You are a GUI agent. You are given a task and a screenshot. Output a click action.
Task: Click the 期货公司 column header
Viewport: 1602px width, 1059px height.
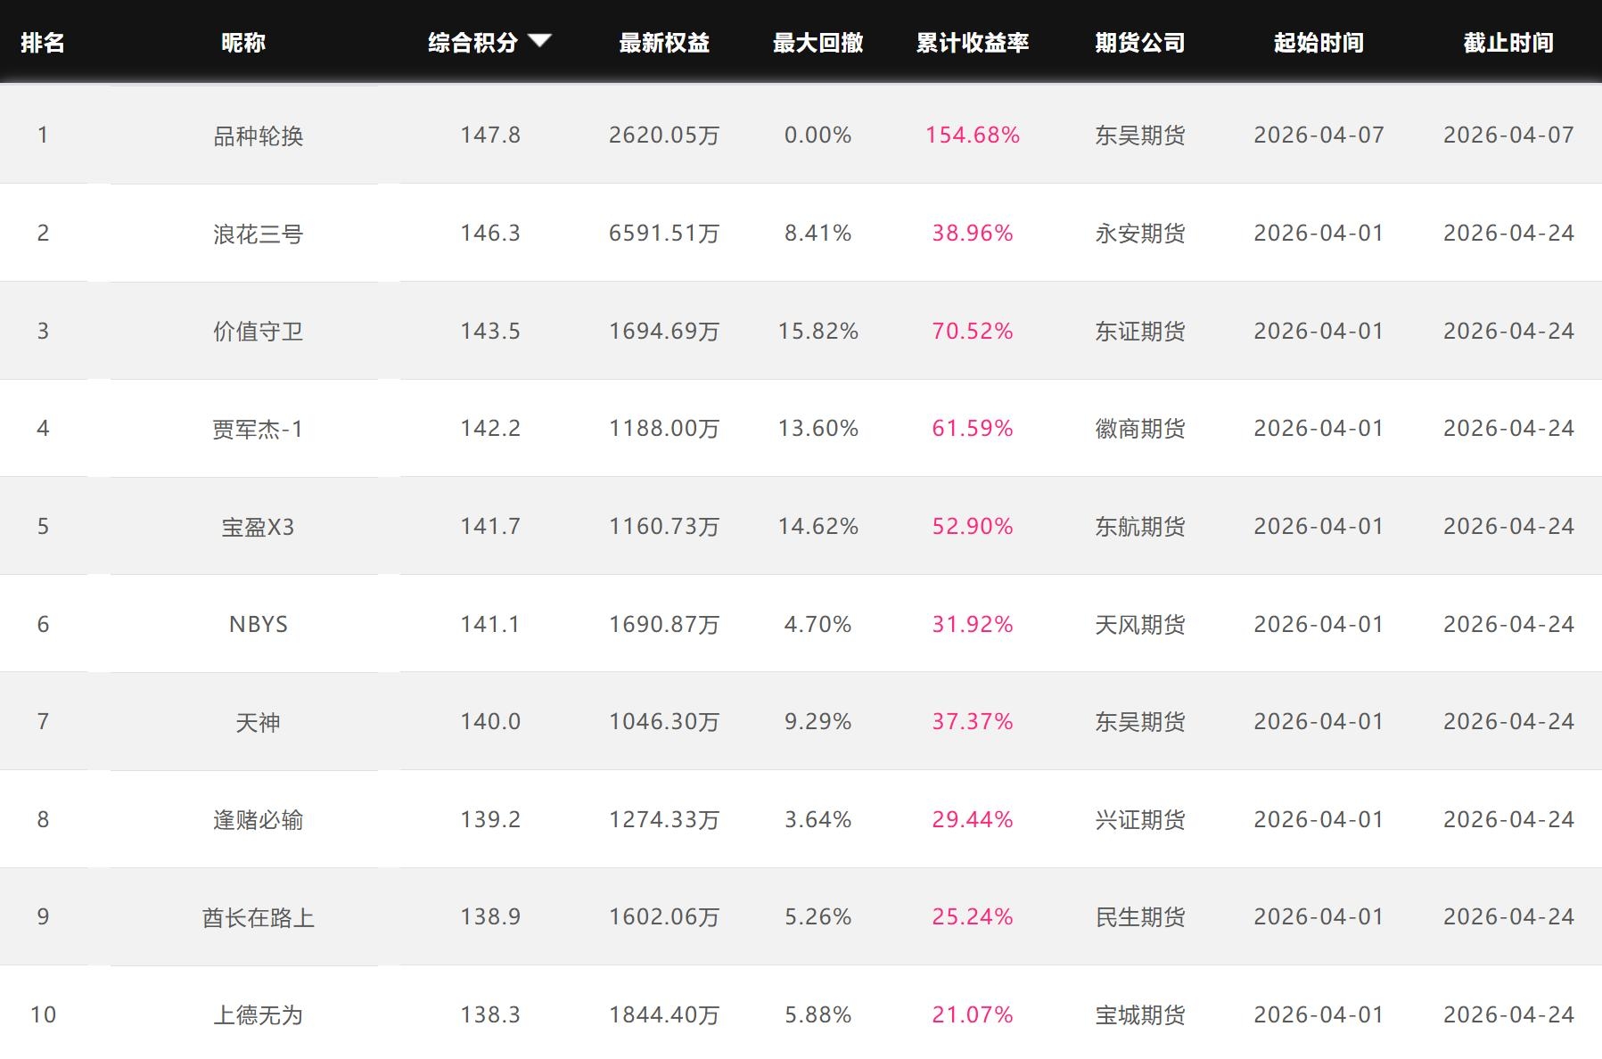pos(1140,43)
